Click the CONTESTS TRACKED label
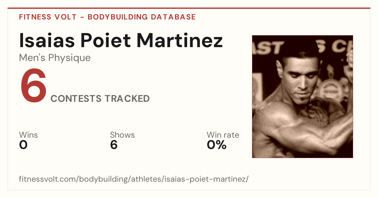The height and width of the screenshot is (198, 378). click(100, 99)
